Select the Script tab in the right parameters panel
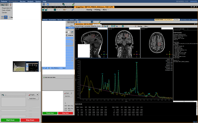The image size is (198, 123). 182,29
